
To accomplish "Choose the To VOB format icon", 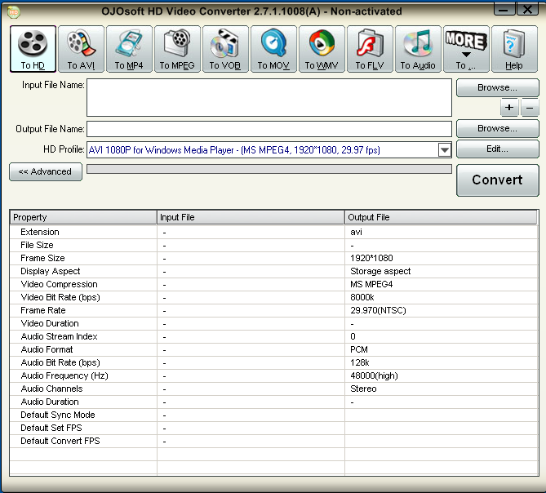I will 225,49.
